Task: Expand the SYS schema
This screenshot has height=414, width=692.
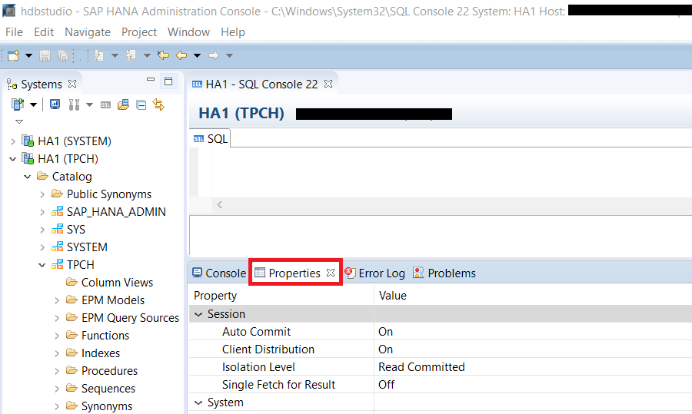Action: (x=42, y=229)
